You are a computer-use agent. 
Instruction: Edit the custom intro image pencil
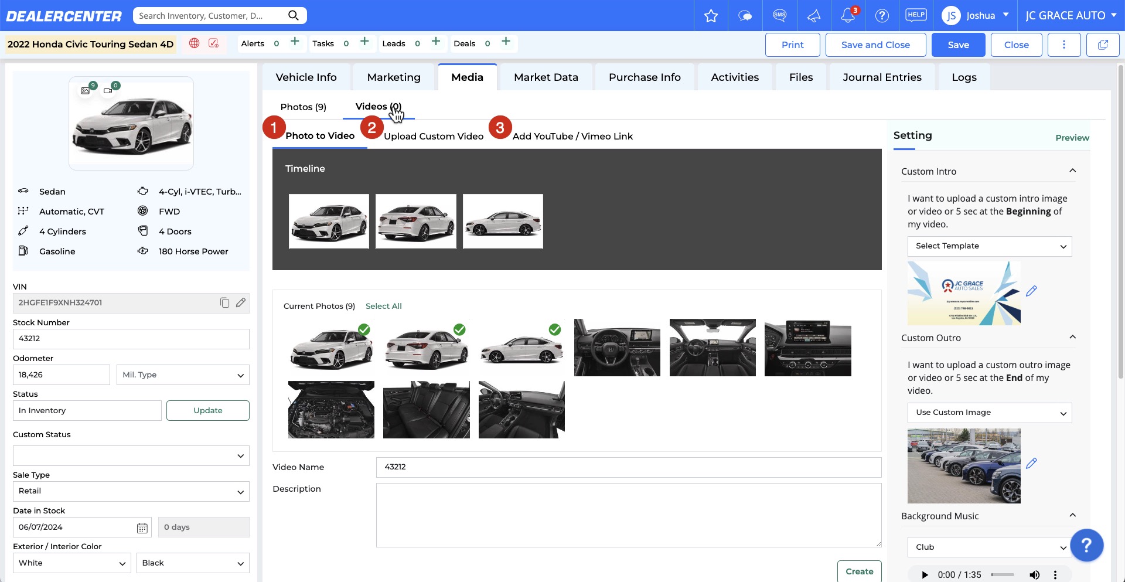(1032, 291)
